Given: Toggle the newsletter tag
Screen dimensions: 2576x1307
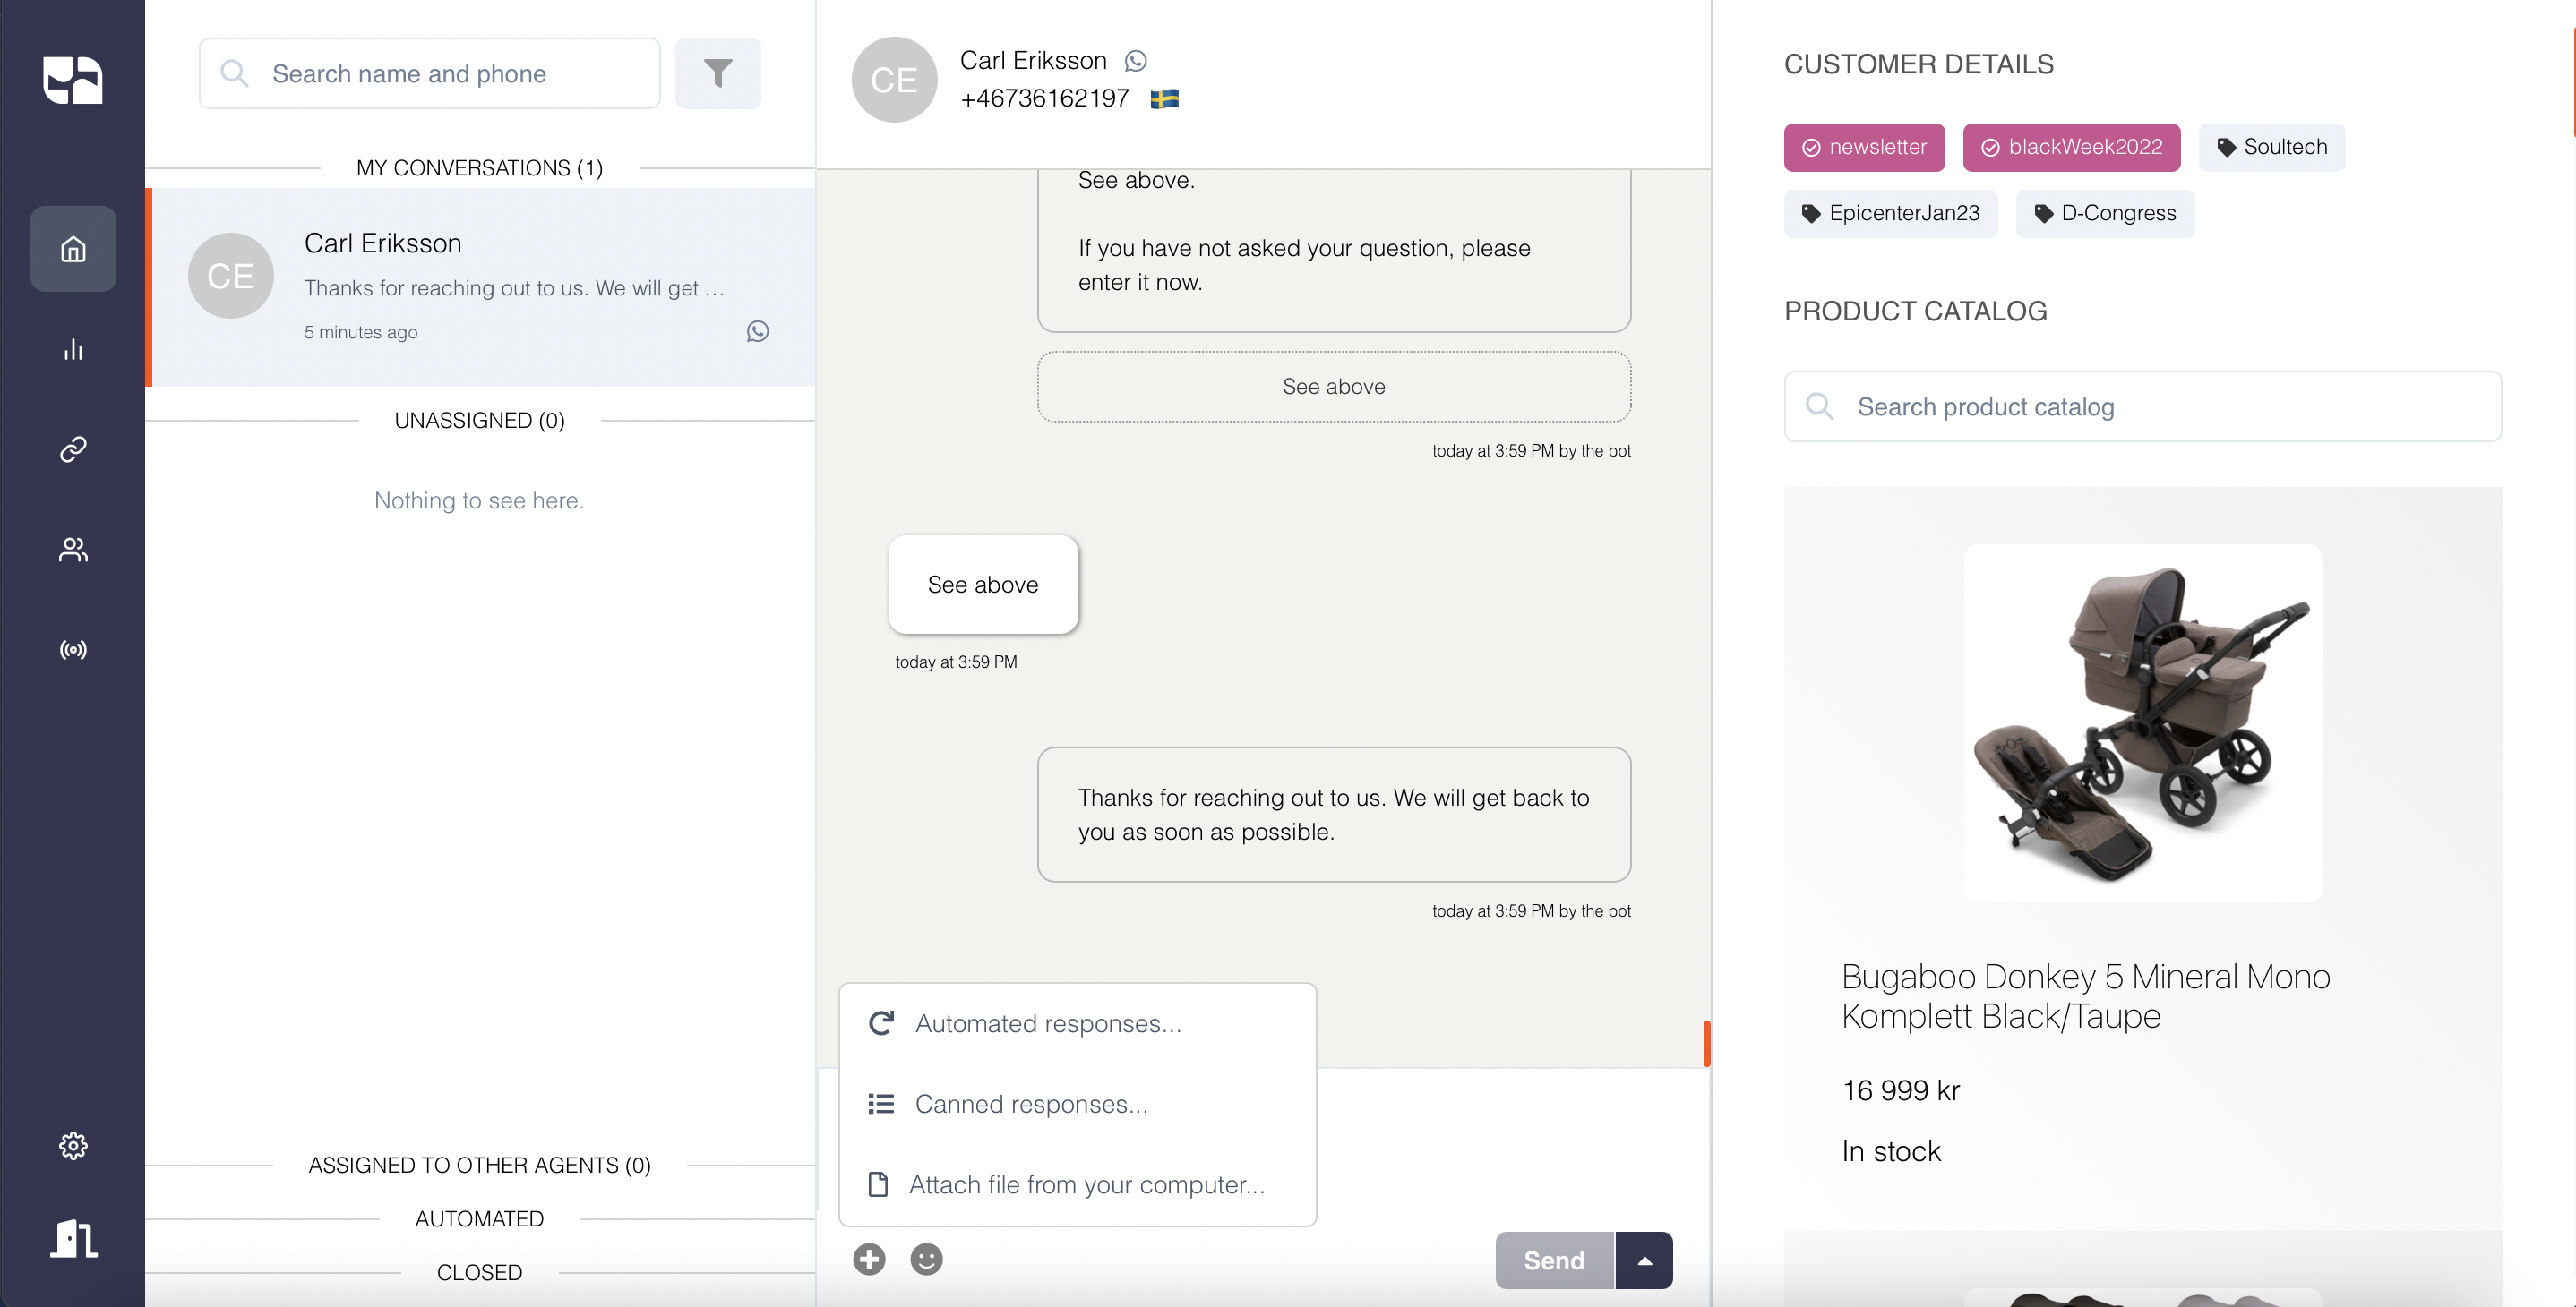Looking at the screenshot, I should [x=1864, y=147].
